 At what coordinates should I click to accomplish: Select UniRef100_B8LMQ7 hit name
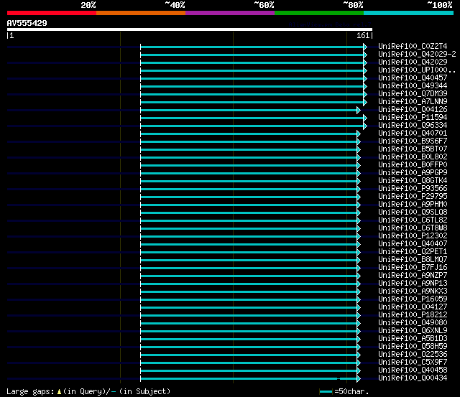pos(413,260)
